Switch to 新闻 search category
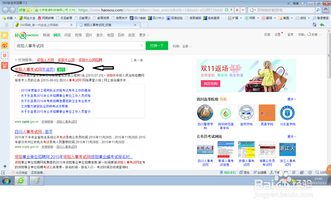331x206 pixels. coord(46,35)
